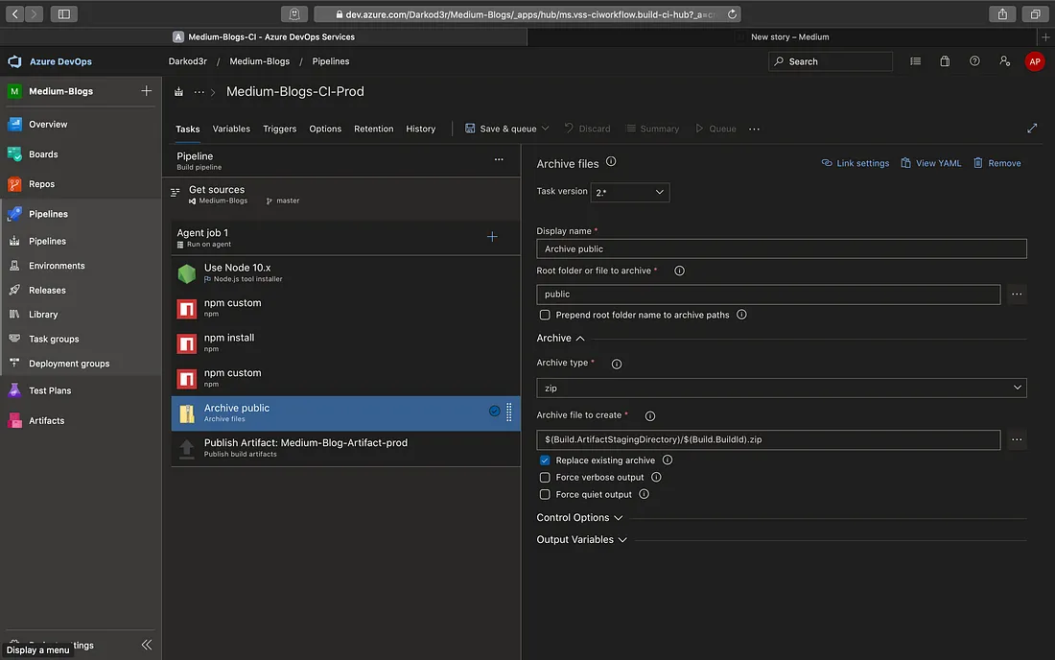Switch to the Triggers tab
Viewport: 1055px width, 660px height.
[x=280, y=129]
